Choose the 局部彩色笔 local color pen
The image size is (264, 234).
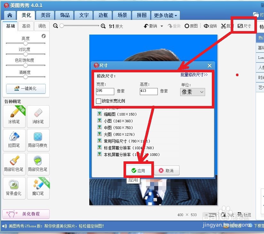14,164
